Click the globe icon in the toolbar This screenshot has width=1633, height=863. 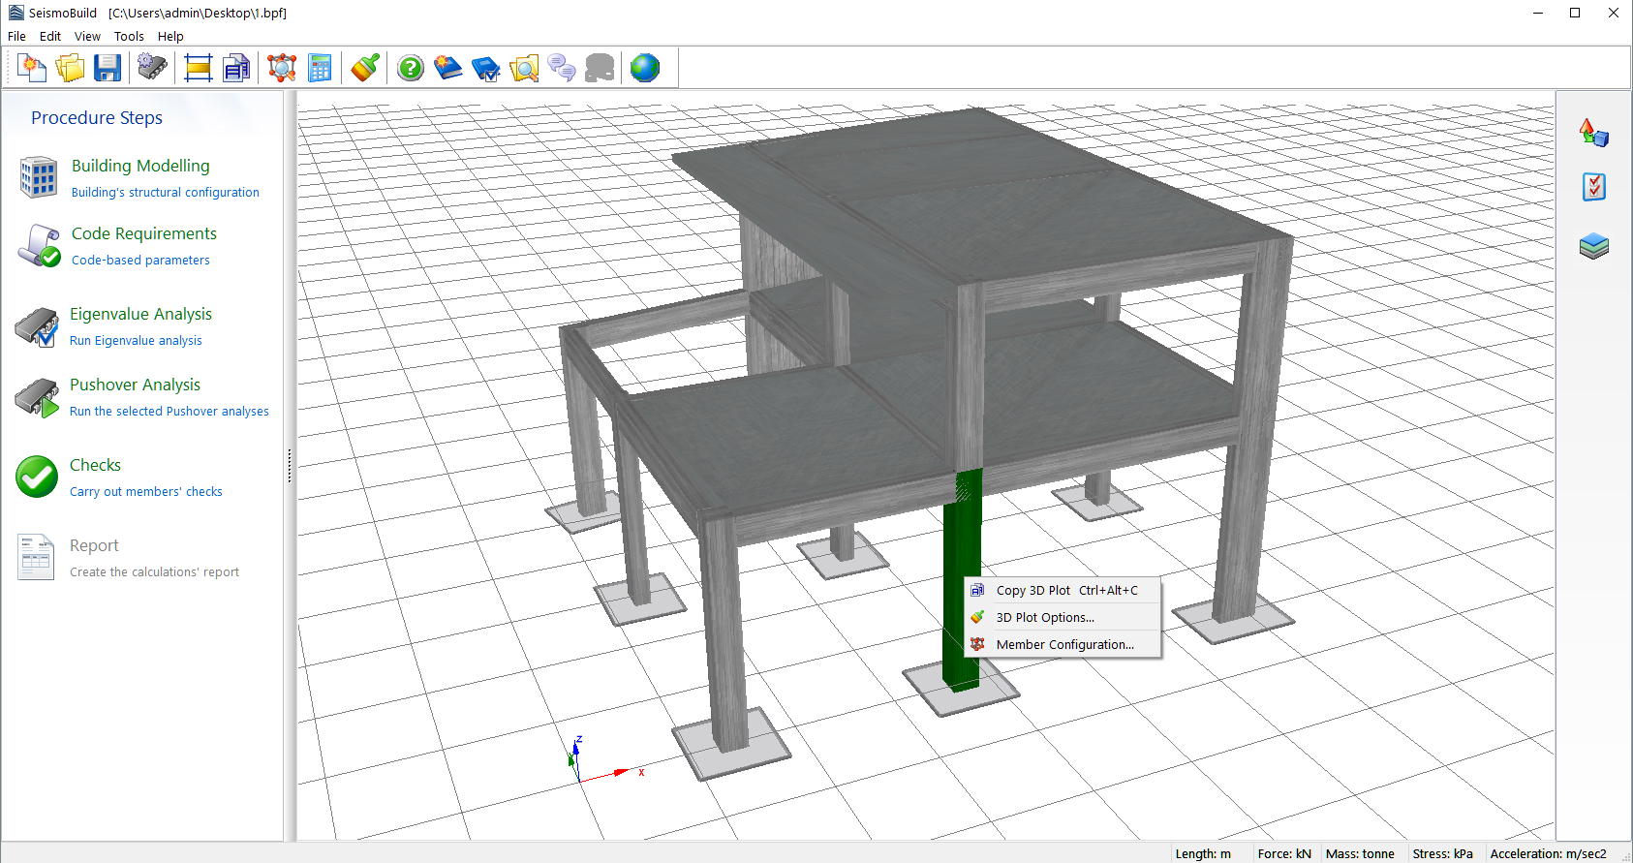coord(644,68)
